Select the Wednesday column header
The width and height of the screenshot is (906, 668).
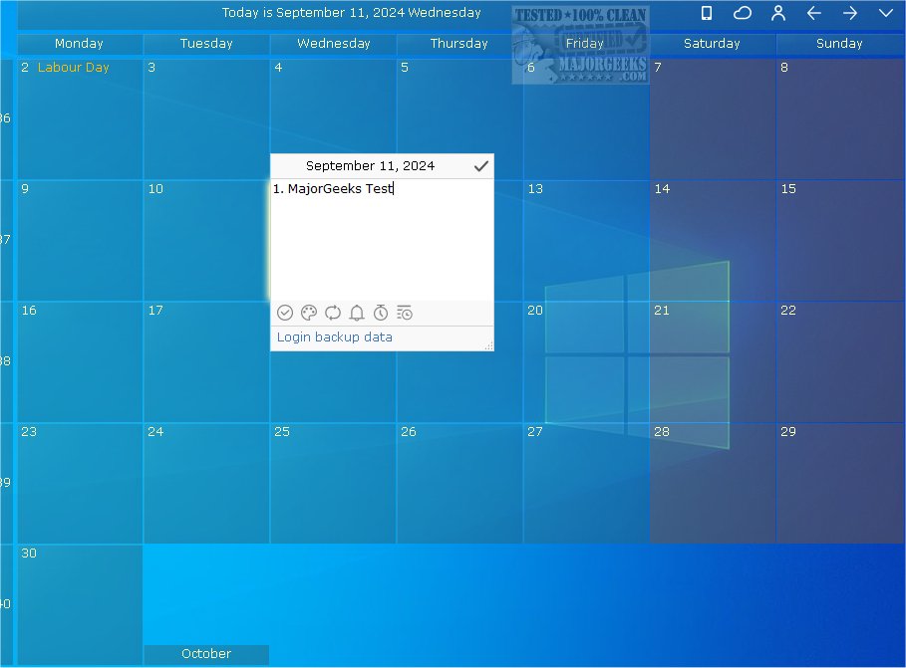(x=332, y=44)
